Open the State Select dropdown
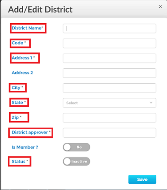 pos(109,103)
